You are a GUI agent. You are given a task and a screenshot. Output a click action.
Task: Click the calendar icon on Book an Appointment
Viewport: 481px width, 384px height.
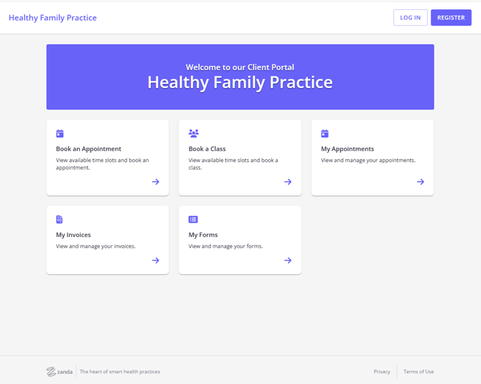click(60, 133)
